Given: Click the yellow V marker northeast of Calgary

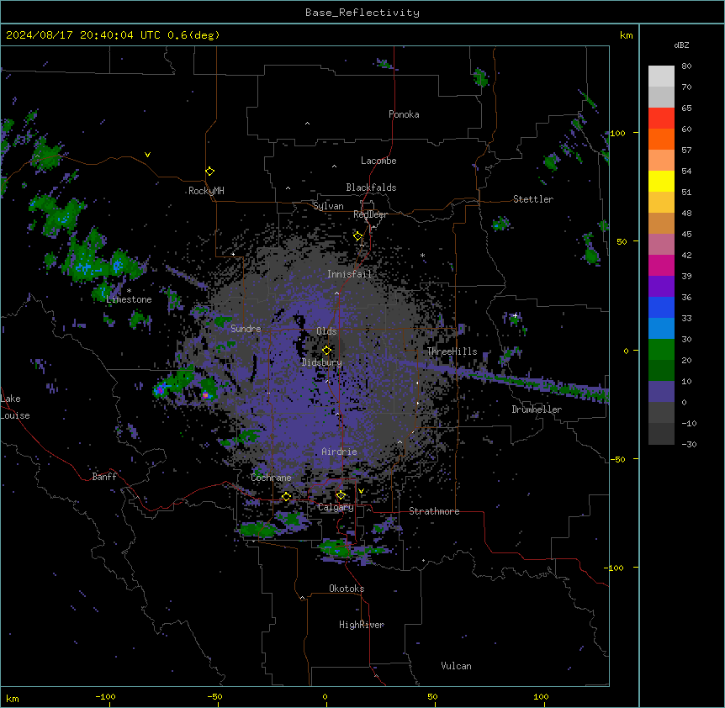Looking at the screenshot, I should point(361,491).
